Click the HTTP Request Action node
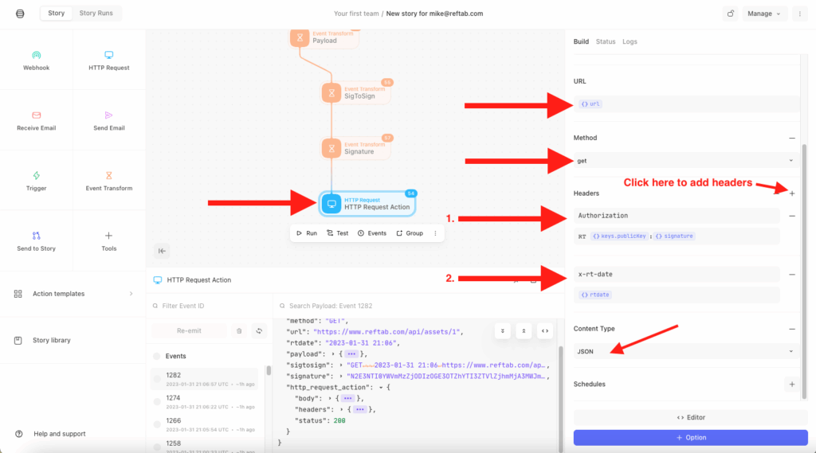This screenshot has width=816, height=453. [x=367, y=203]
